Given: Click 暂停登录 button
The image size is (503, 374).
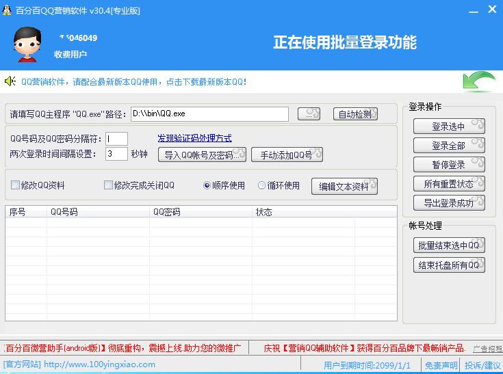Looking at the screenshot, I should 449,165.
